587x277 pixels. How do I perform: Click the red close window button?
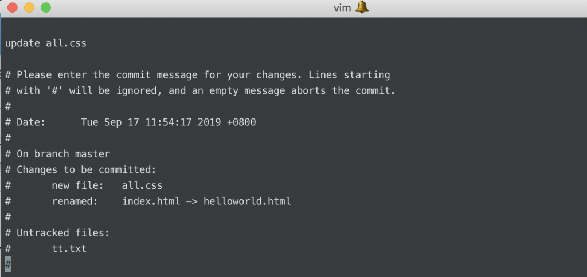[x=13, y=7]
